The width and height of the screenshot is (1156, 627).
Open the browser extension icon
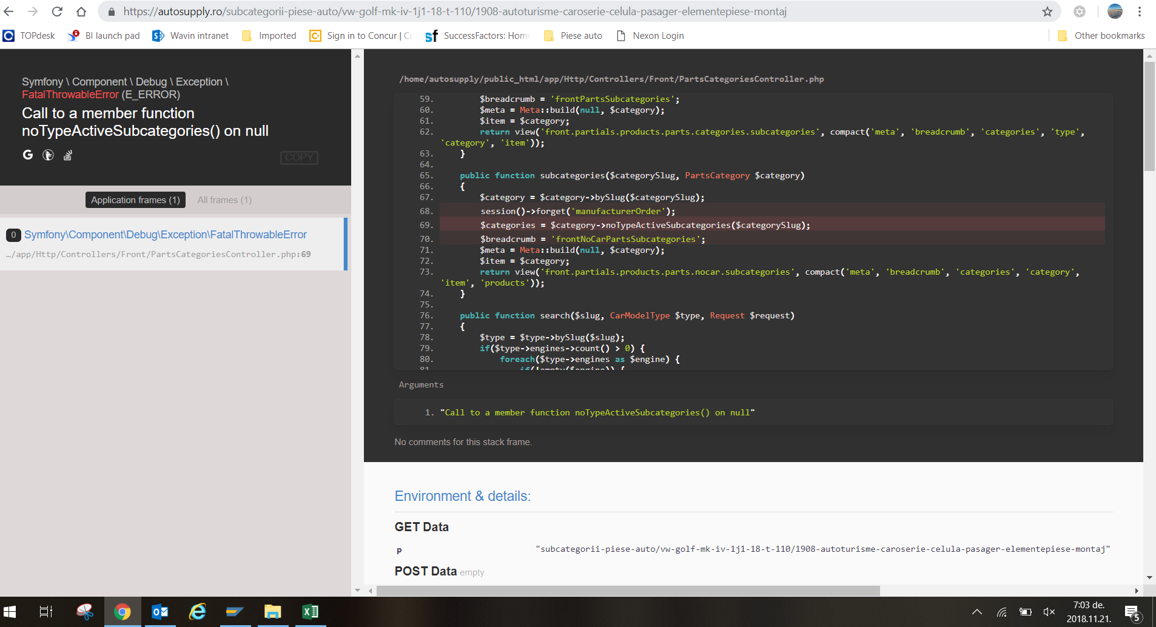(x=1080, y=12)
